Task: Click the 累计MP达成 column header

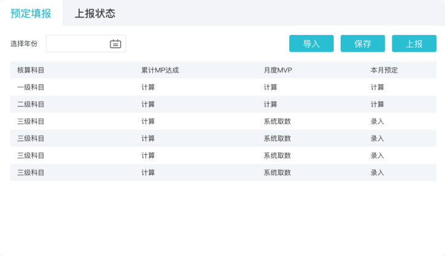Action: tap(160, 70)
